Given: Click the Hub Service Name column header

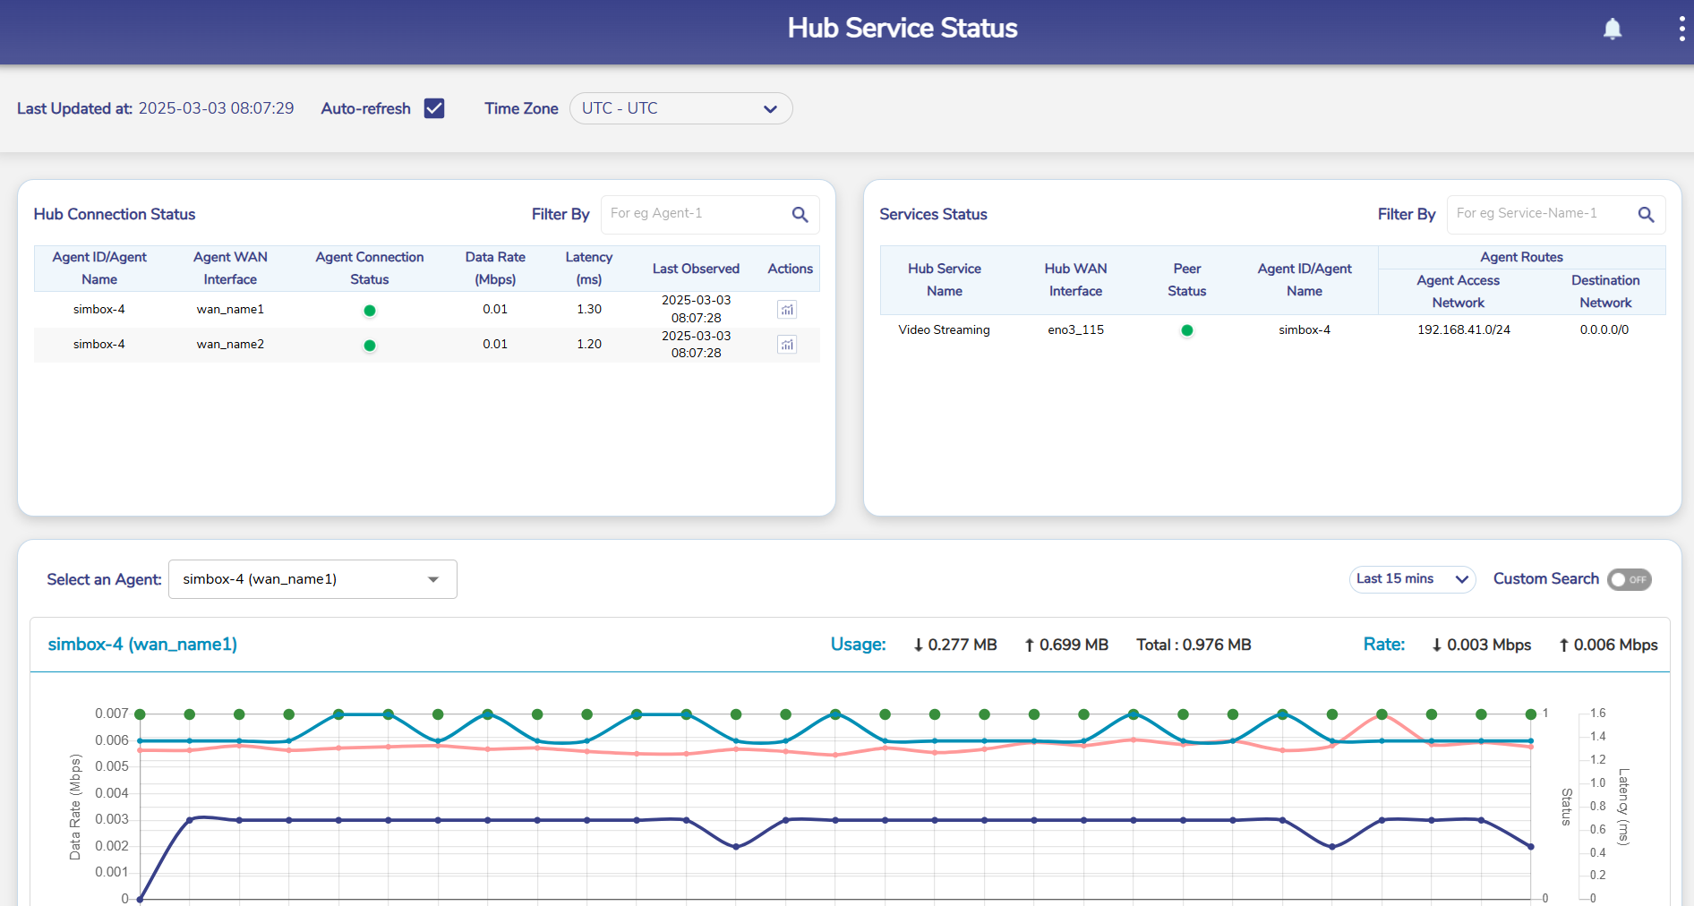Looking at the screenshot, I should (x=944, y=280).
